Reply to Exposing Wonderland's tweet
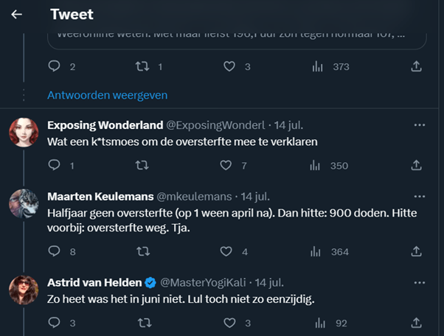The width and height of the screenshot is (444, 336). point(54,166)
